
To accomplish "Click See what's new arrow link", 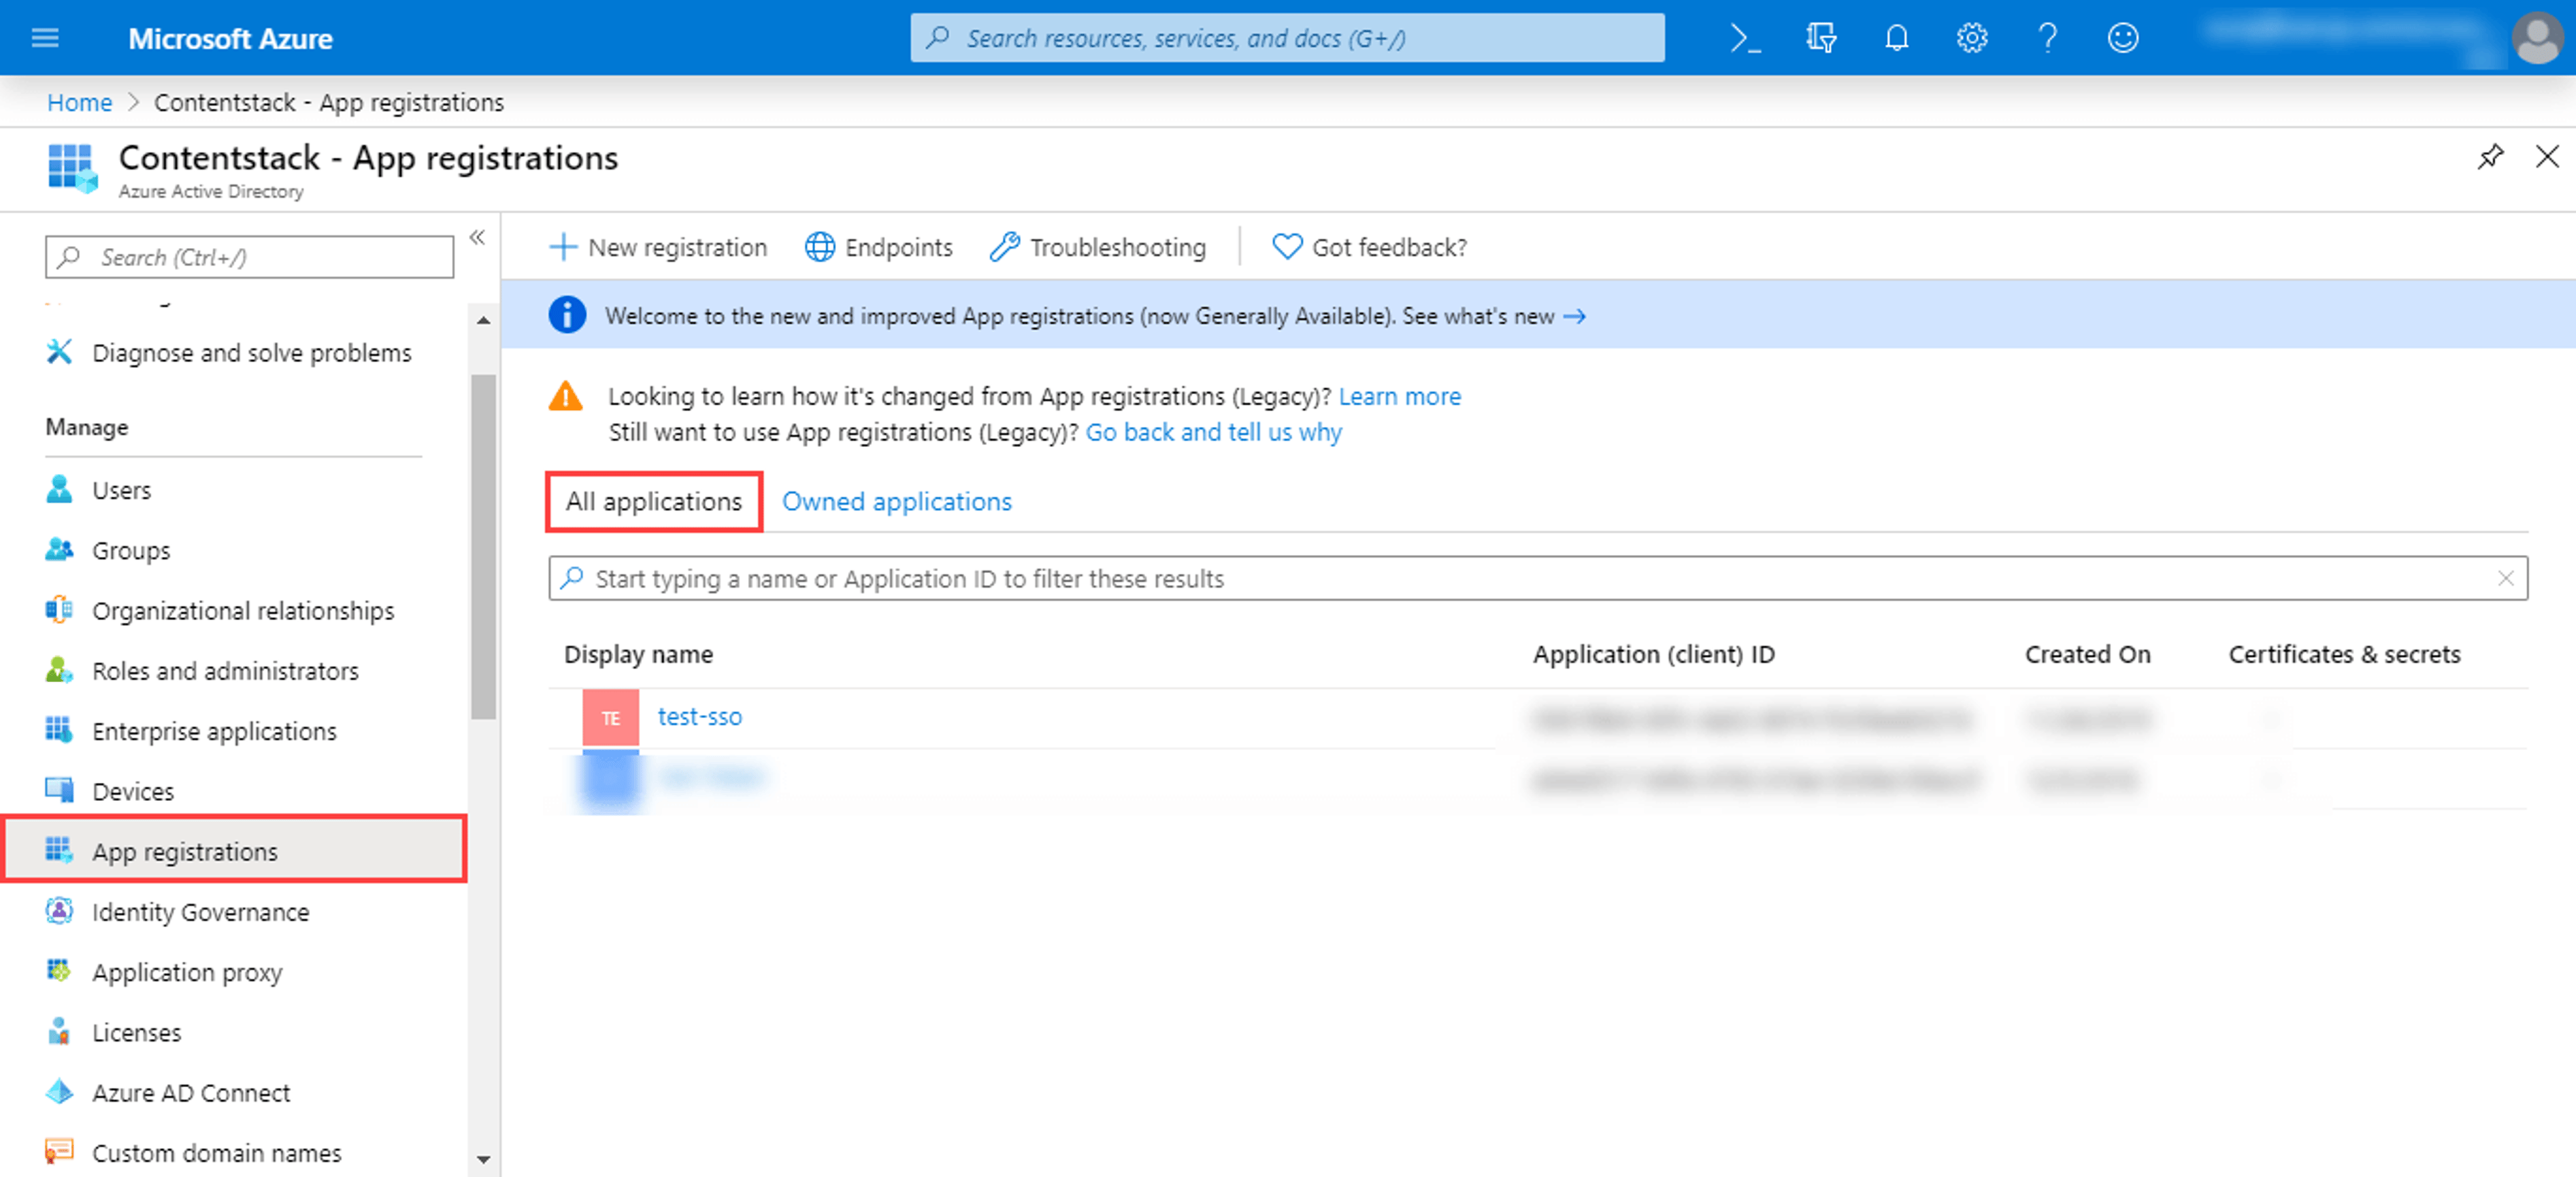I will pyautogui.click(x=1493, y=316).
